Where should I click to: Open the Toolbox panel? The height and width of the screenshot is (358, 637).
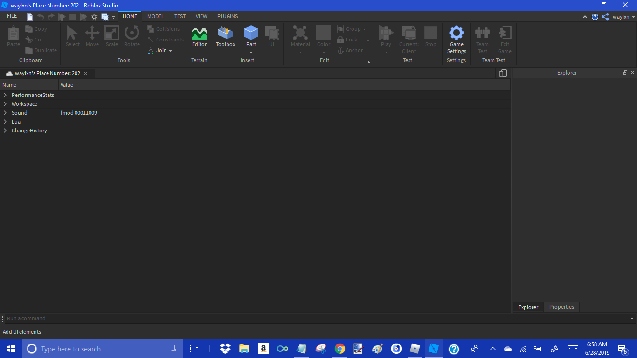[x=226, y=36]
